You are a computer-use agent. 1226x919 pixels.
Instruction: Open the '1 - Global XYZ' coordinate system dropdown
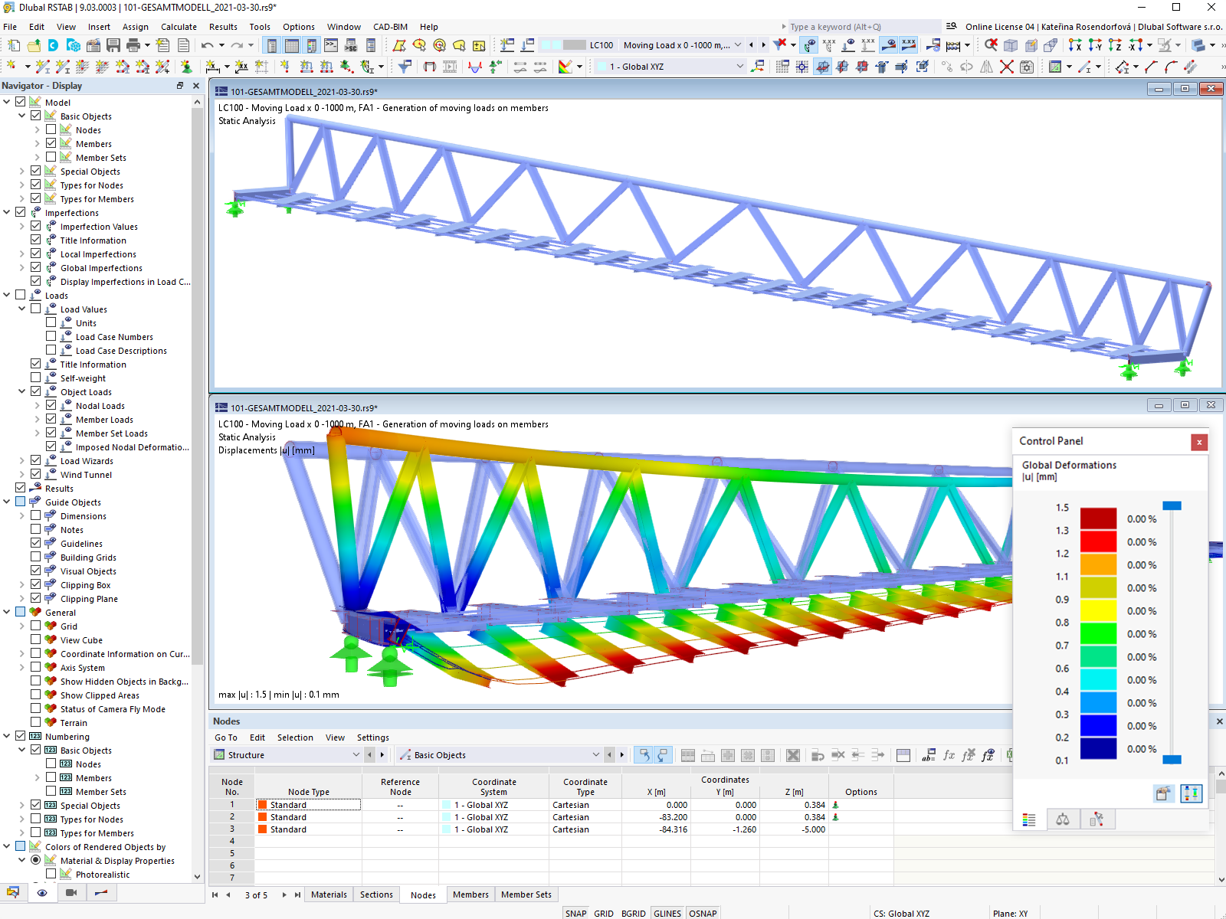(739, 67)
